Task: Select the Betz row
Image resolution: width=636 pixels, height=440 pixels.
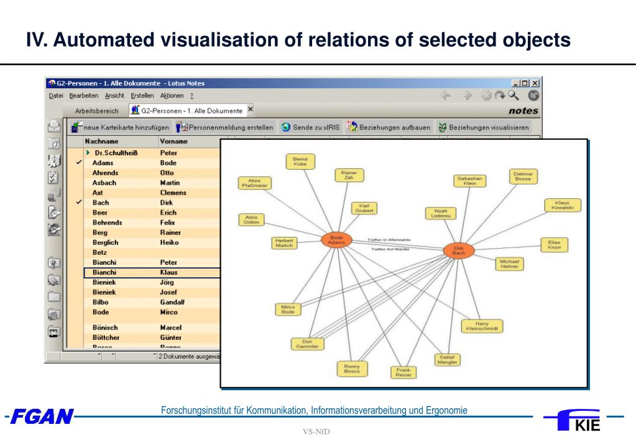Action: (152, 252)
